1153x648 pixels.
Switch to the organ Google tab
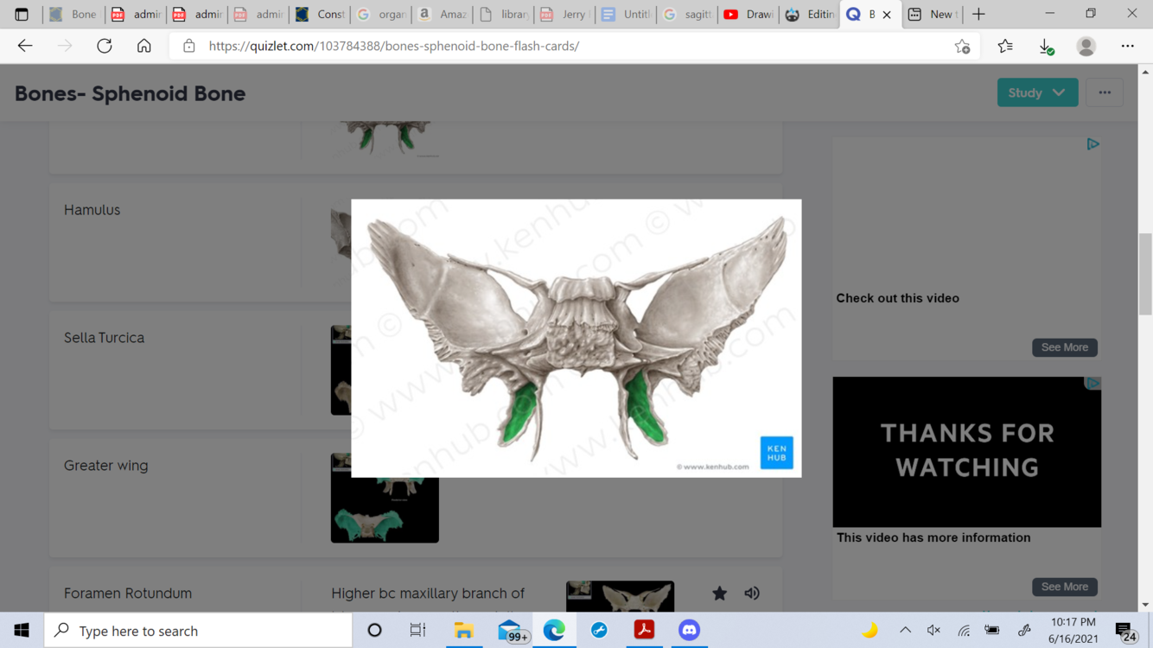coord(381,15)
